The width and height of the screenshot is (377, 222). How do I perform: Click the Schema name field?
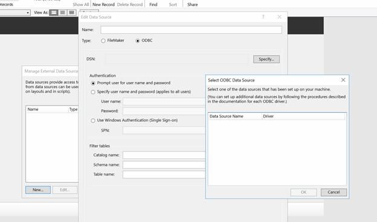[164, 165]
